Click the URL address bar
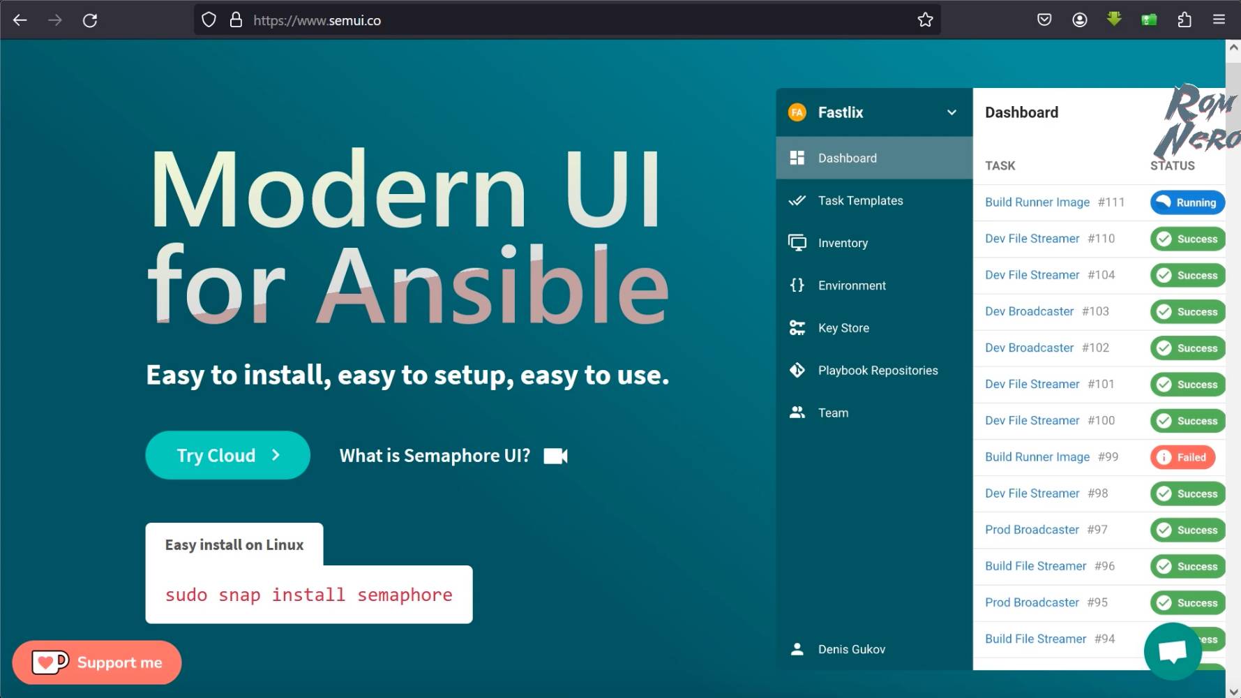 [x=566, y=20]
